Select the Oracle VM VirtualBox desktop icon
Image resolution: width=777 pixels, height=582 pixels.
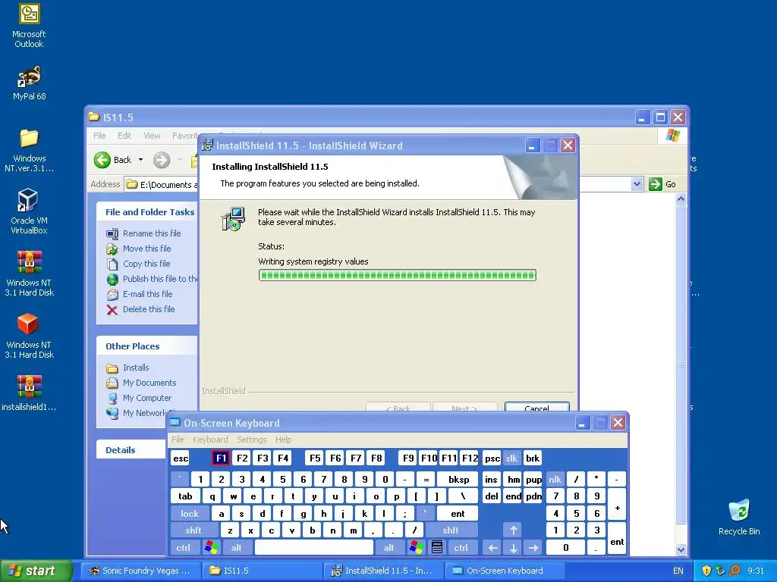pyautogui.click(x=29, y=211)
